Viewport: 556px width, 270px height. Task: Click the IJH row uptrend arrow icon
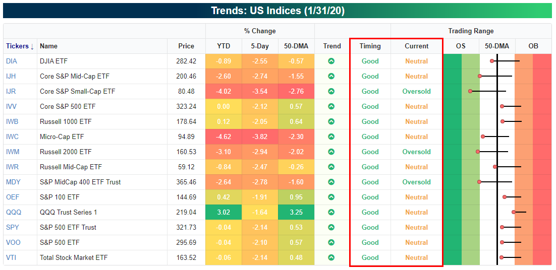(x=331, y=76)
